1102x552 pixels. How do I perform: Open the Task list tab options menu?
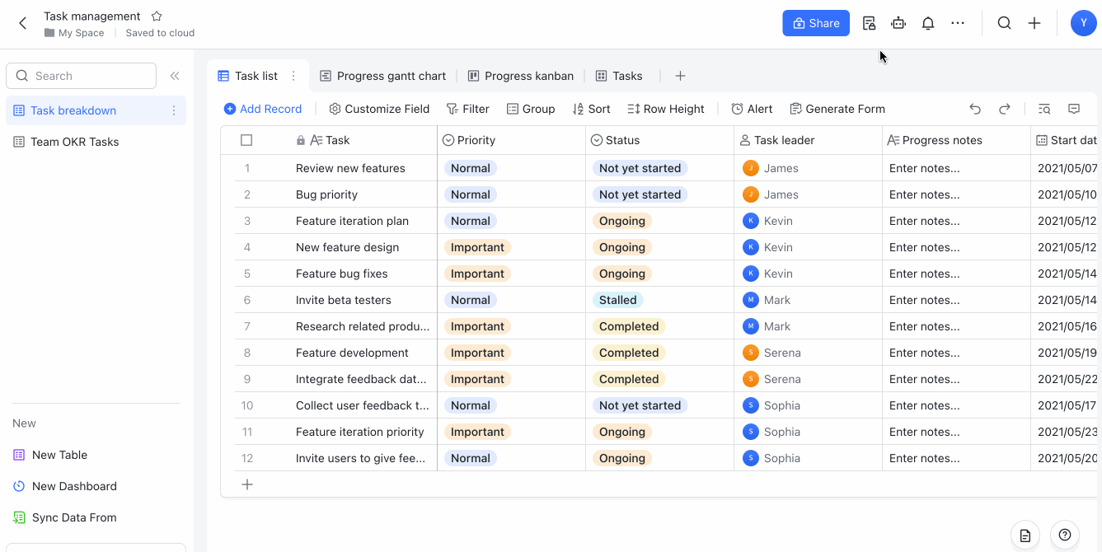click(293, 75)
